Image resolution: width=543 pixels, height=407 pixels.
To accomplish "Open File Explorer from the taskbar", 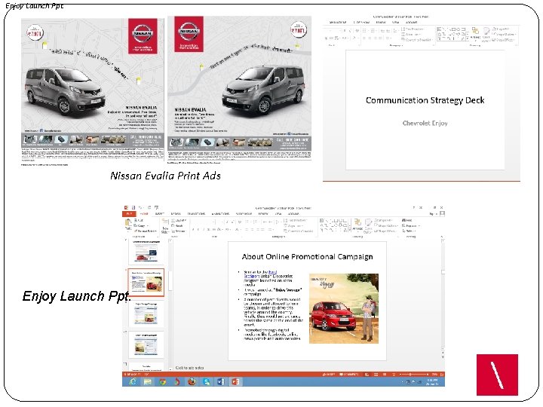I will pyautogui.click(x=148, y=381).
